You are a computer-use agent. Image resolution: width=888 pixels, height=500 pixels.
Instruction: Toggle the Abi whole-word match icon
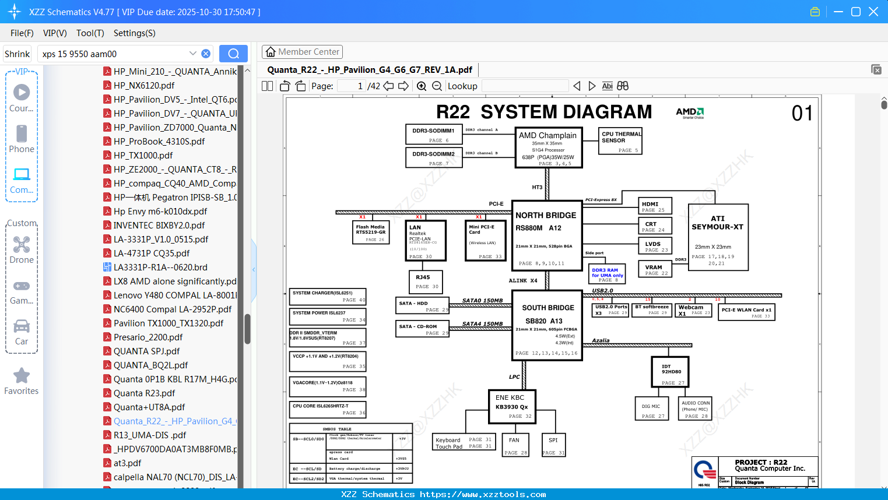[x=607, y=86]
